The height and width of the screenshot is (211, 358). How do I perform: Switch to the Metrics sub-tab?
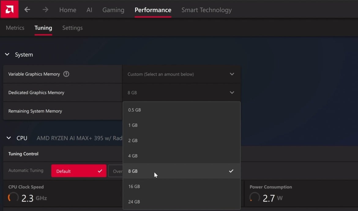(x=15, y=28)
